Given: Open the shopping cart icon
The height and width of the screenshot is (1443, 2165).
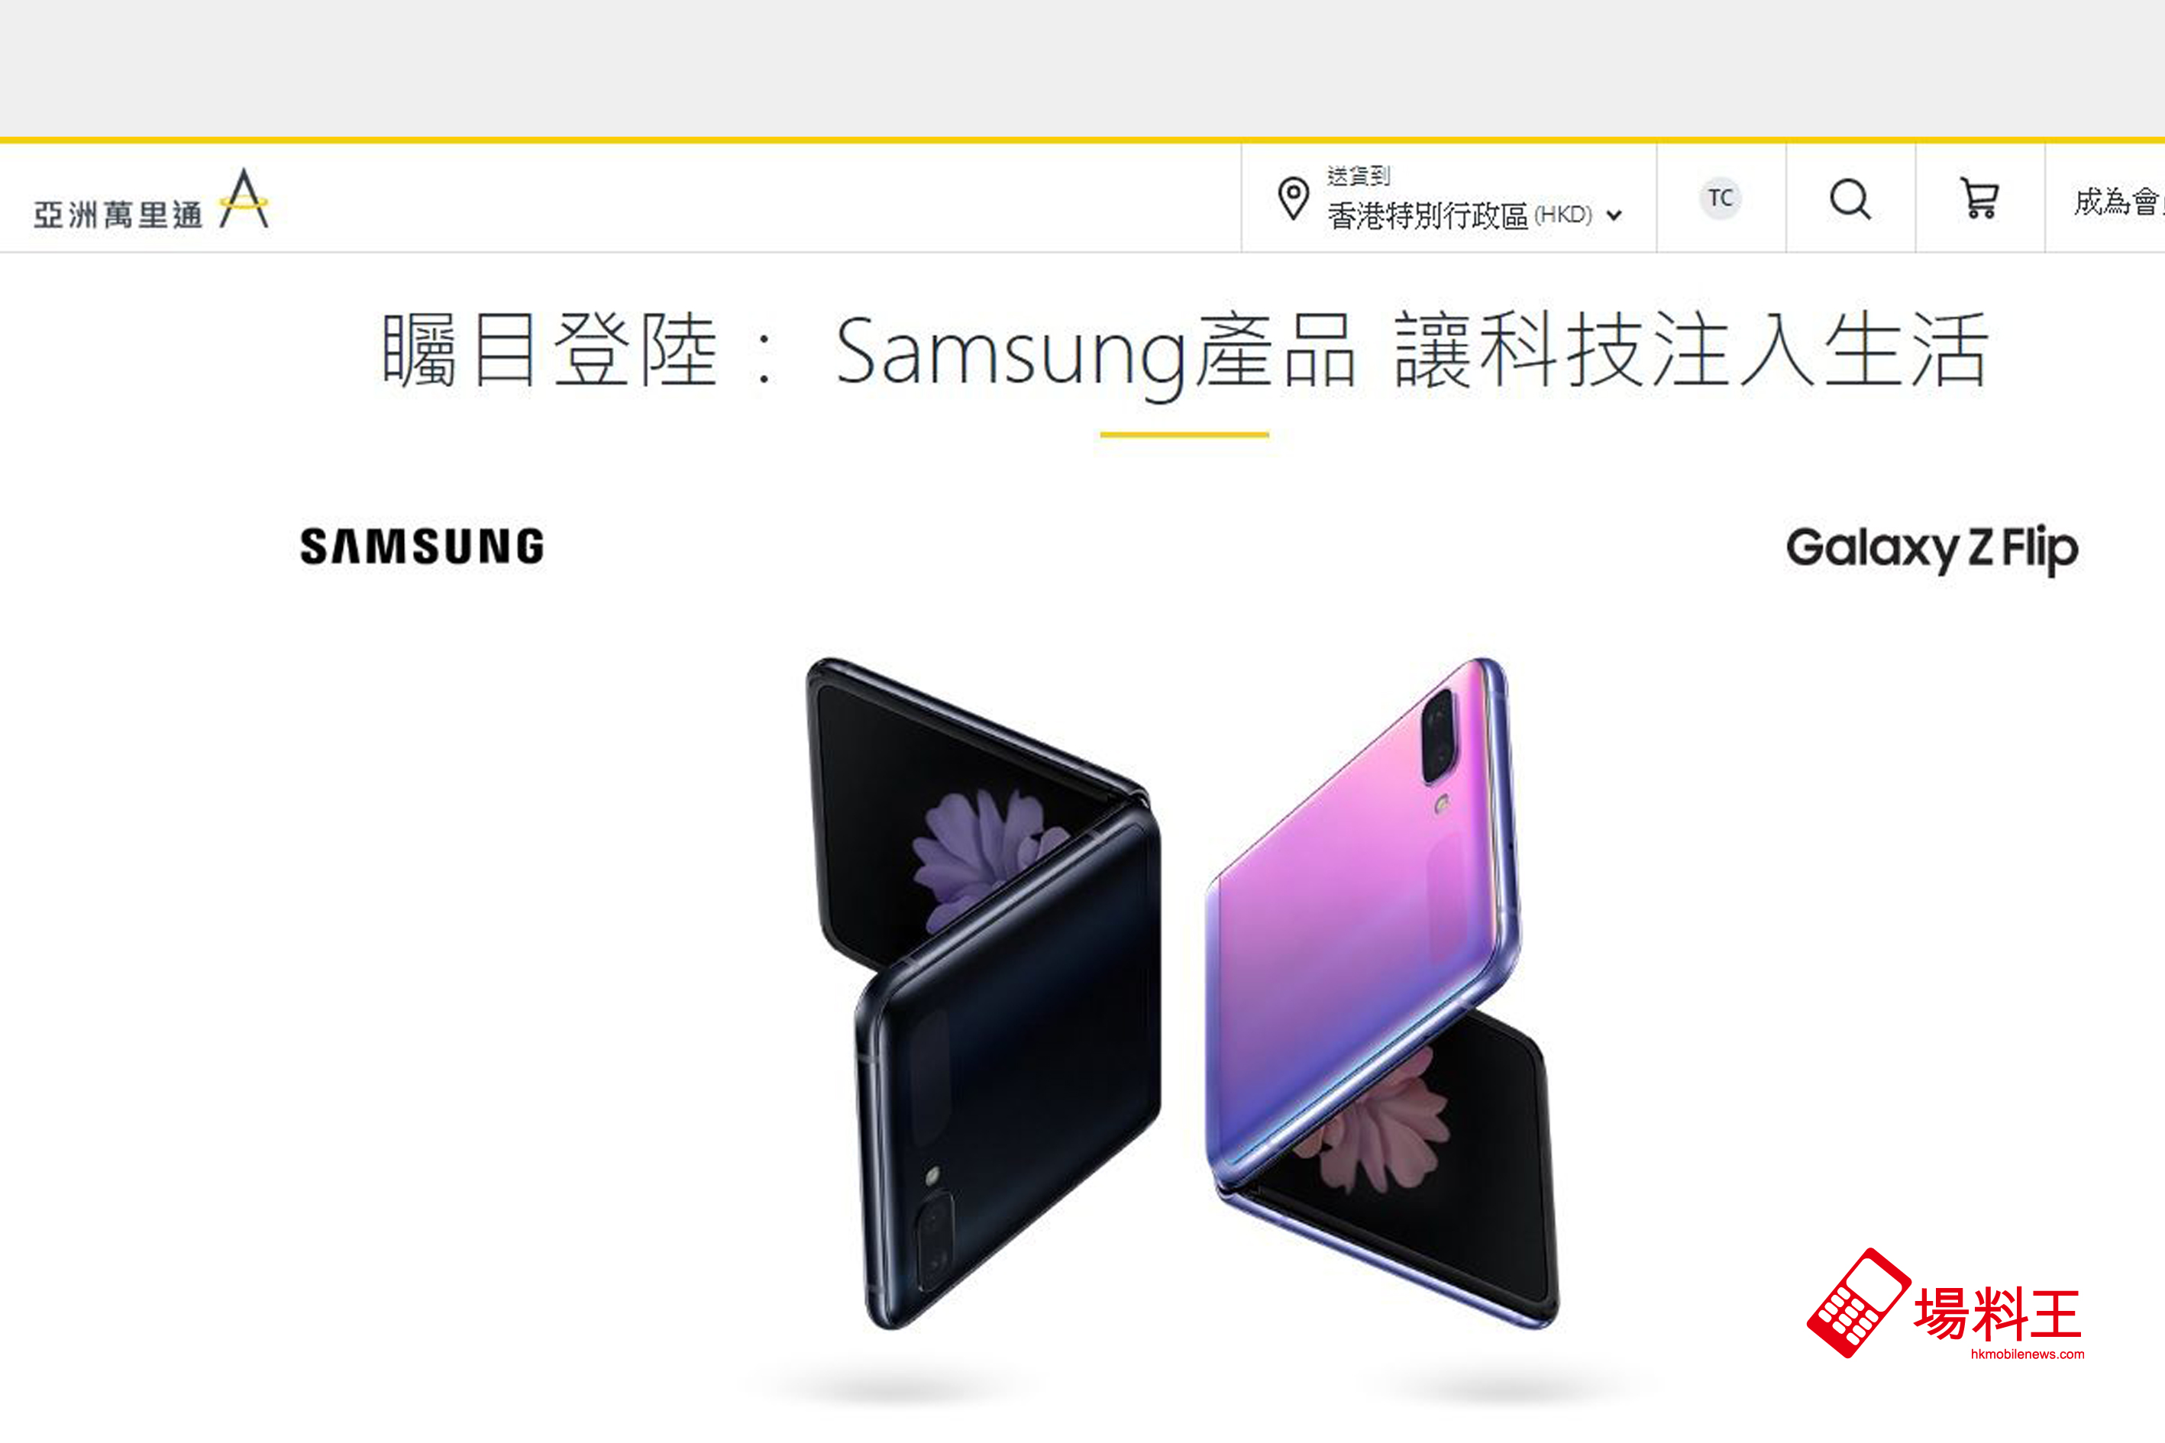Looking at the screenshot, I should click(1980, 199).
